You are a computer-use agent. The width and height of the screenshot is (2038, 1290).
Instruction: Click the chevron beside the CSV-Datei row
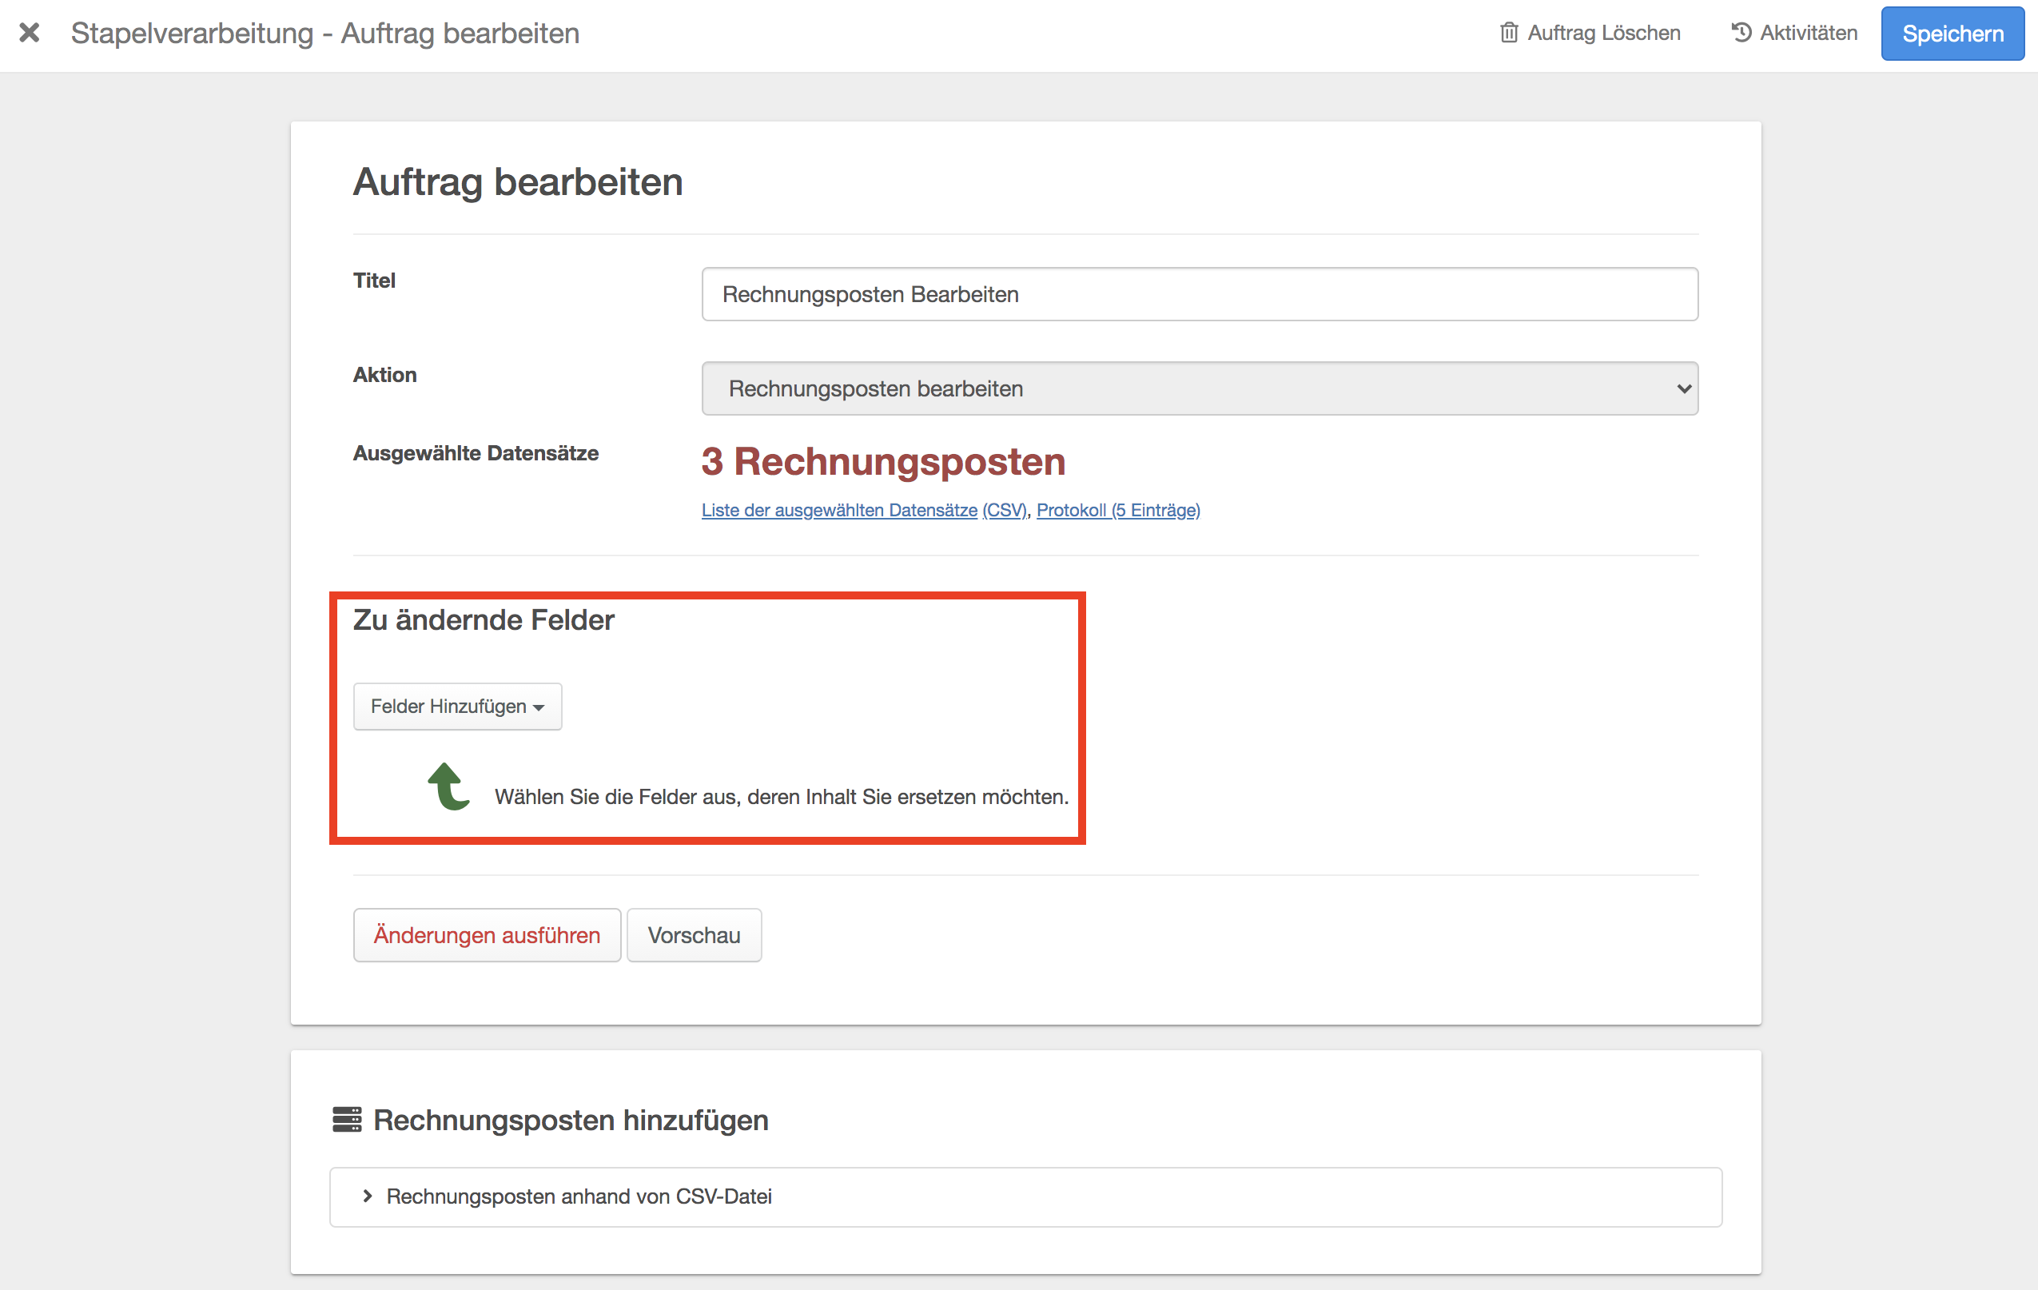tap(368, 1196)
